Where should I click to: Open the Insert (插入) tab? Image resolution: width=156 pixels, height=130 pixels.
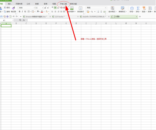(x=10, y=4)
